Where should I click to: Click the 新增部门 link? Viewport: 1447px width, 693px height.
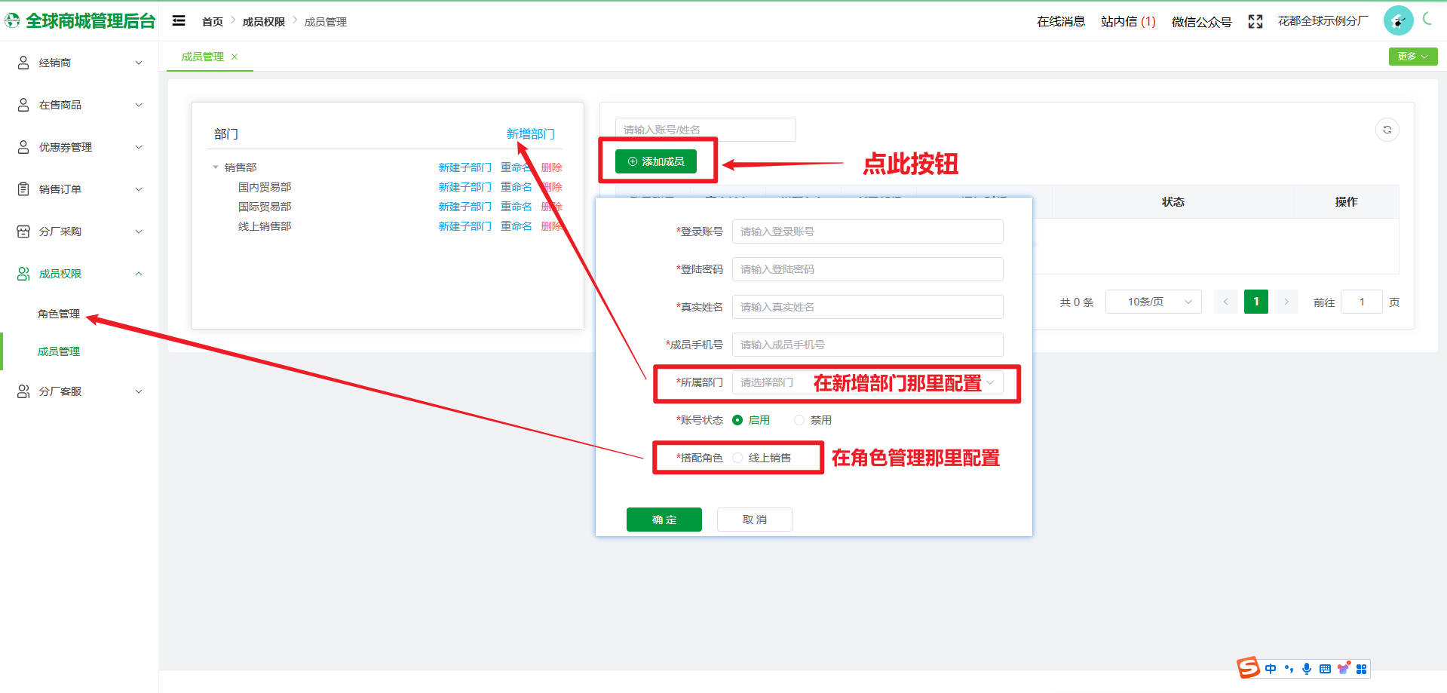click(x=530, y=133)
